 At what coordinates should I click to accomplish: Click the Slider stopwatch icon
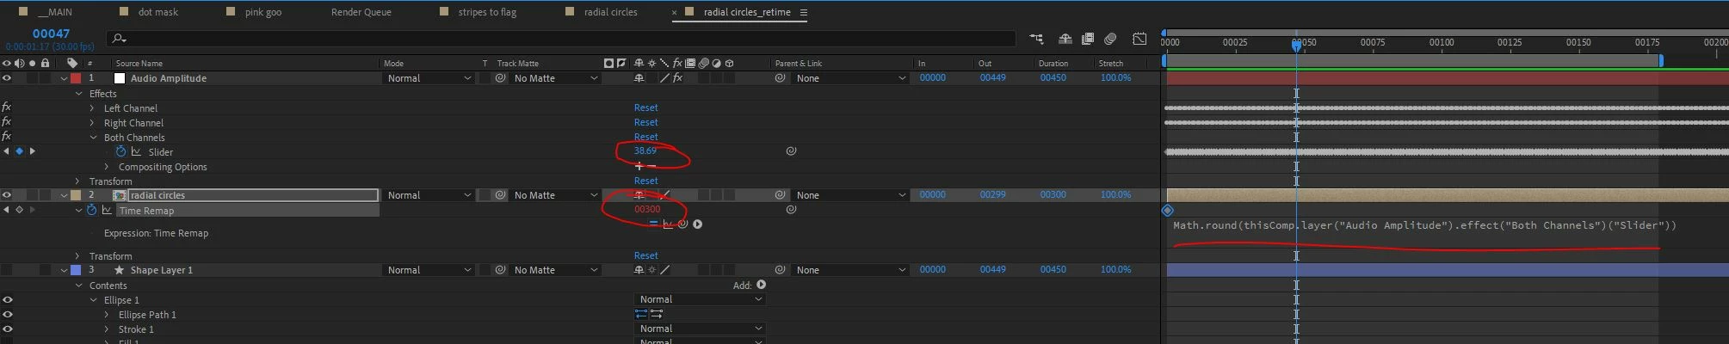(120, 151)
